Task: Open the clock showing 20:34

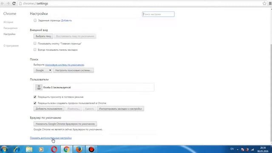Action: pyautogui.click(x=263, y=149)
